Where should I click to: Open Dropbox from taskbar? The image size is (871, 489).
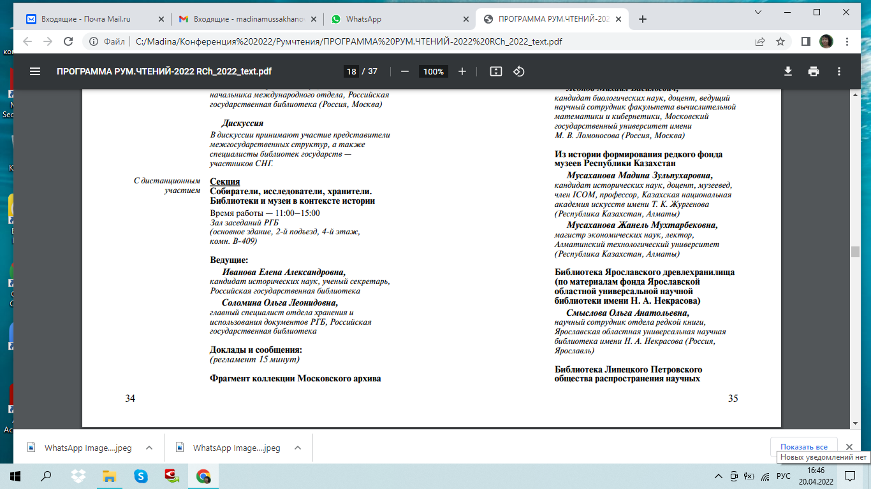[x=78, y=476]
